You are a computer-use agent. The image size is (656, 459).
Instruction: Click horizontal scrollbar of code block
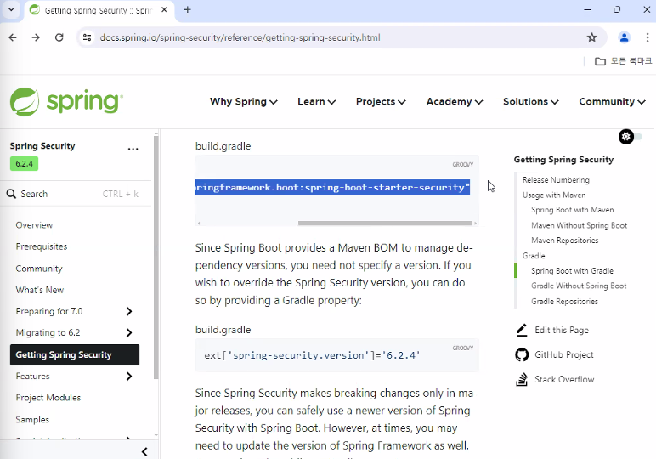click(x=385, y=223)
